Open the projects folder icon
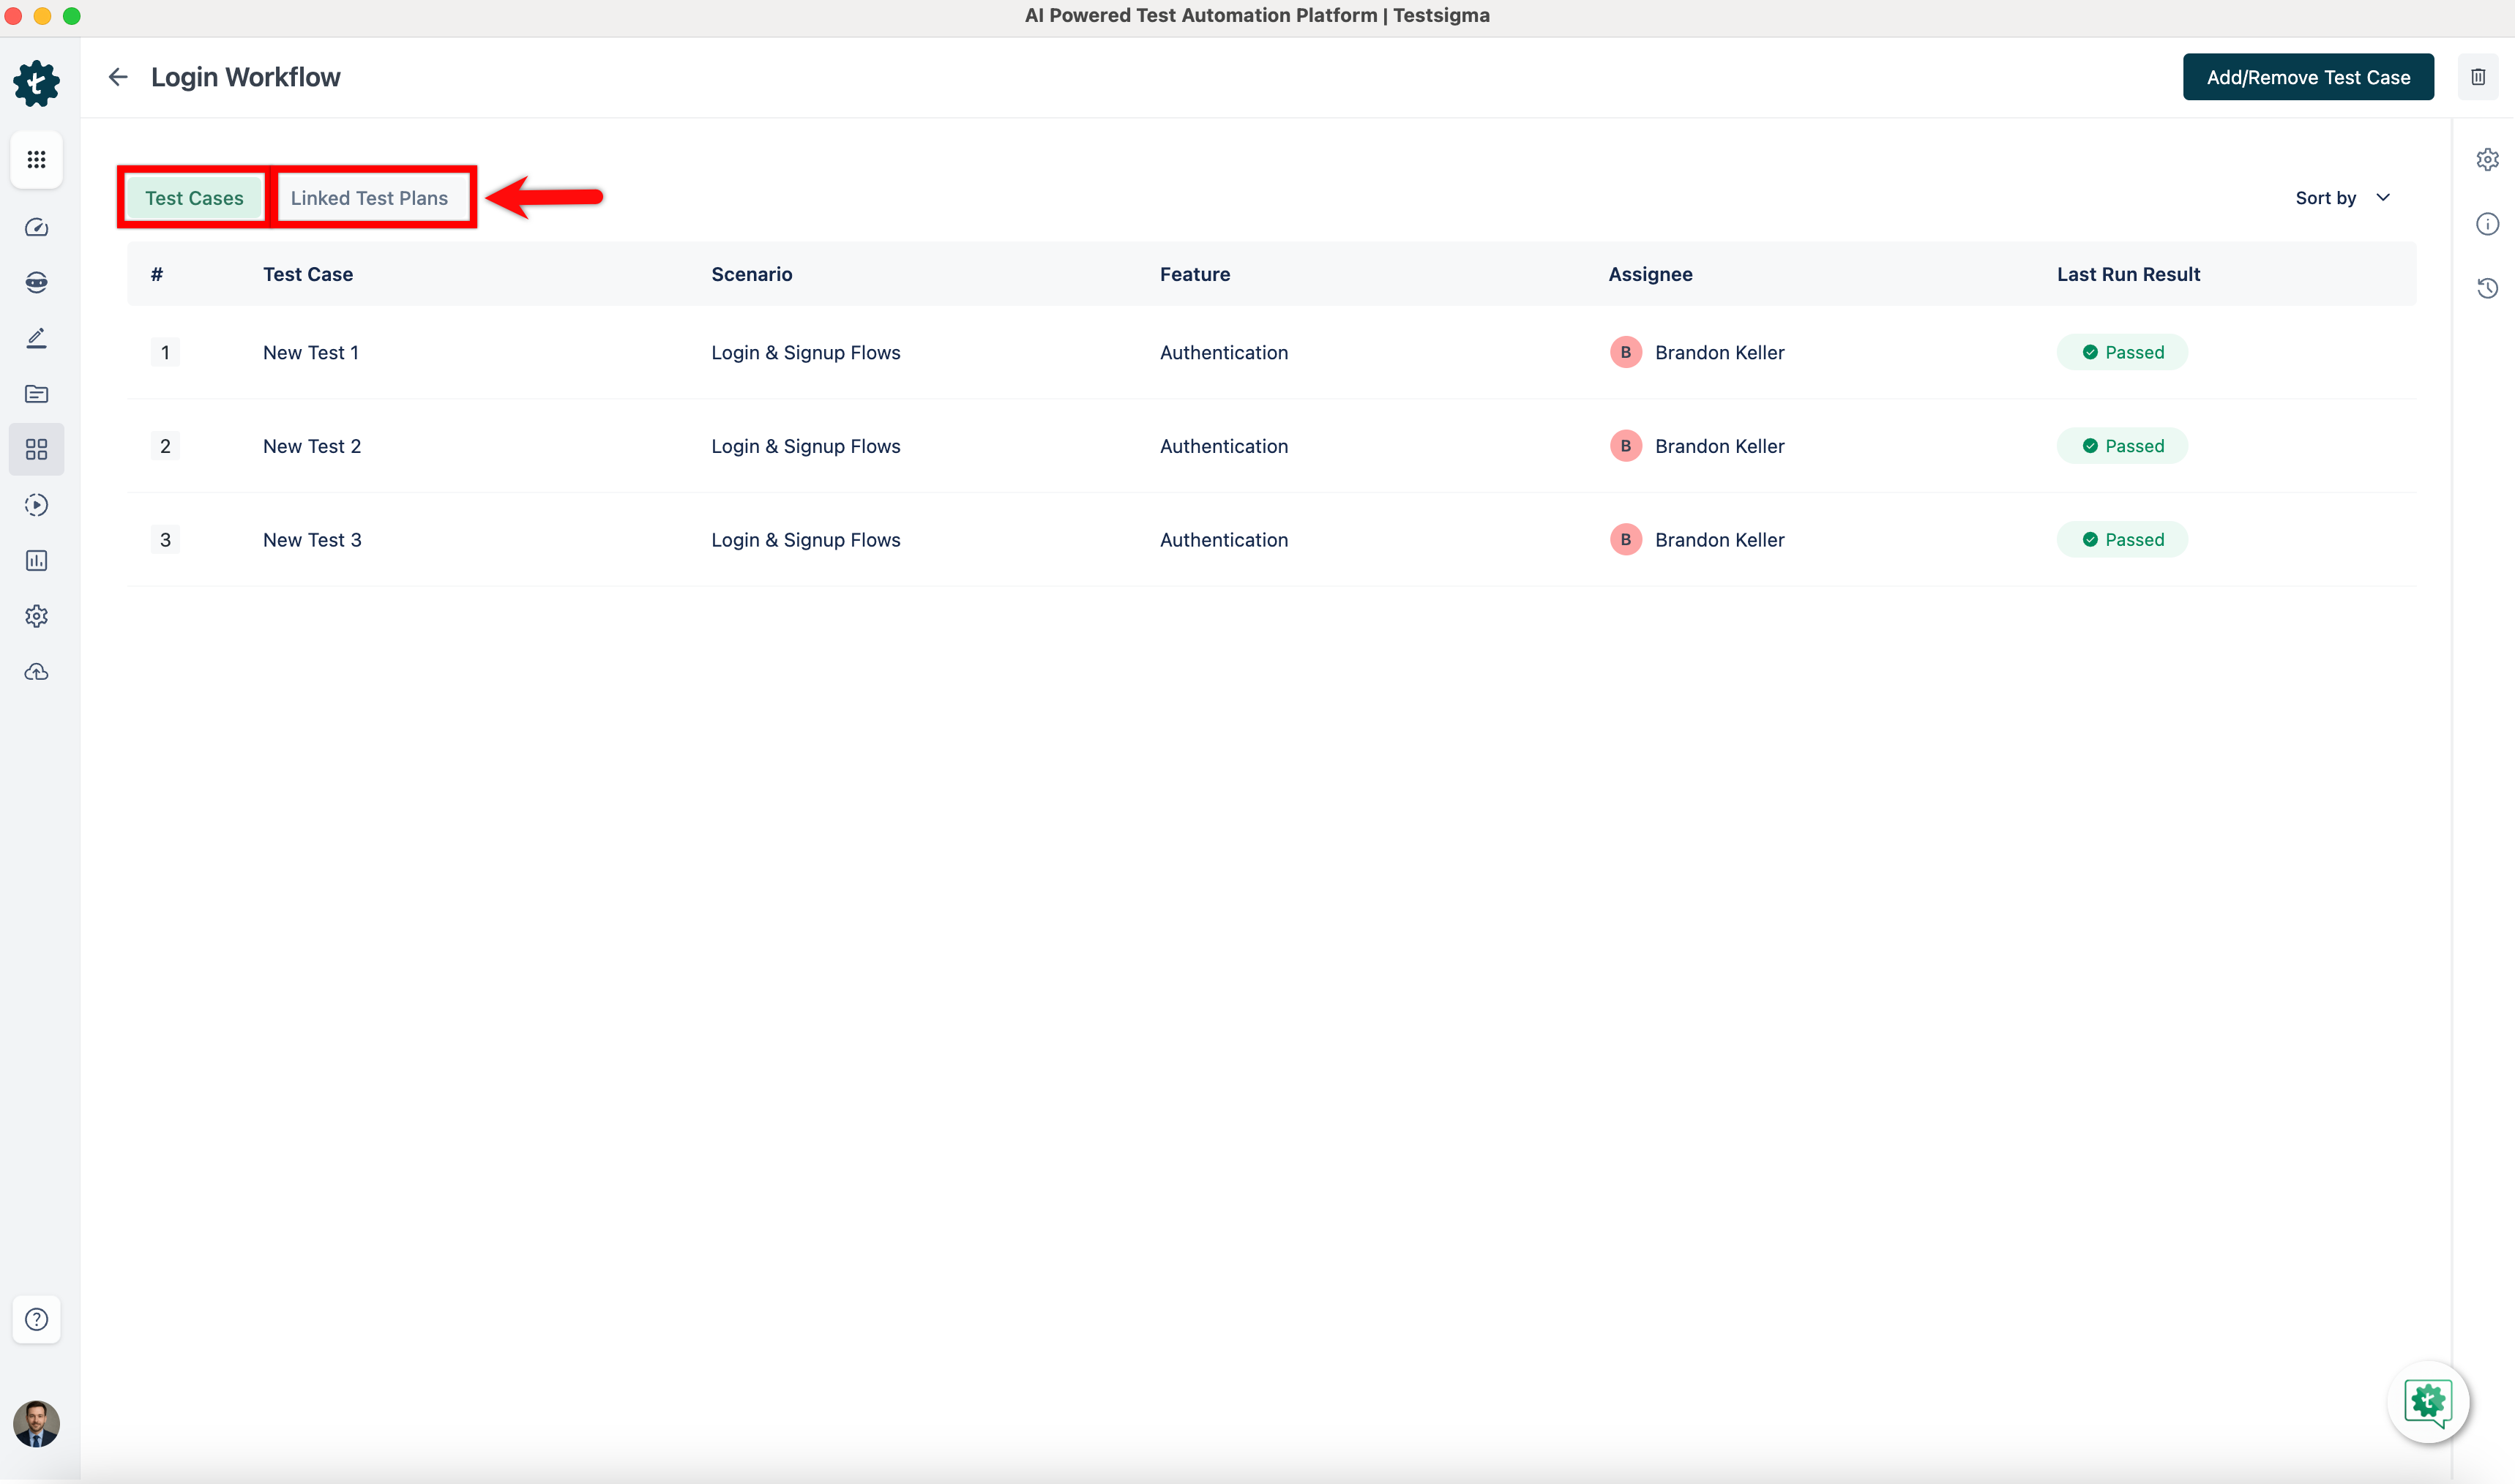Viewport: 2515px width, 1484px height. pyautogui.click(x=36, y=394)
